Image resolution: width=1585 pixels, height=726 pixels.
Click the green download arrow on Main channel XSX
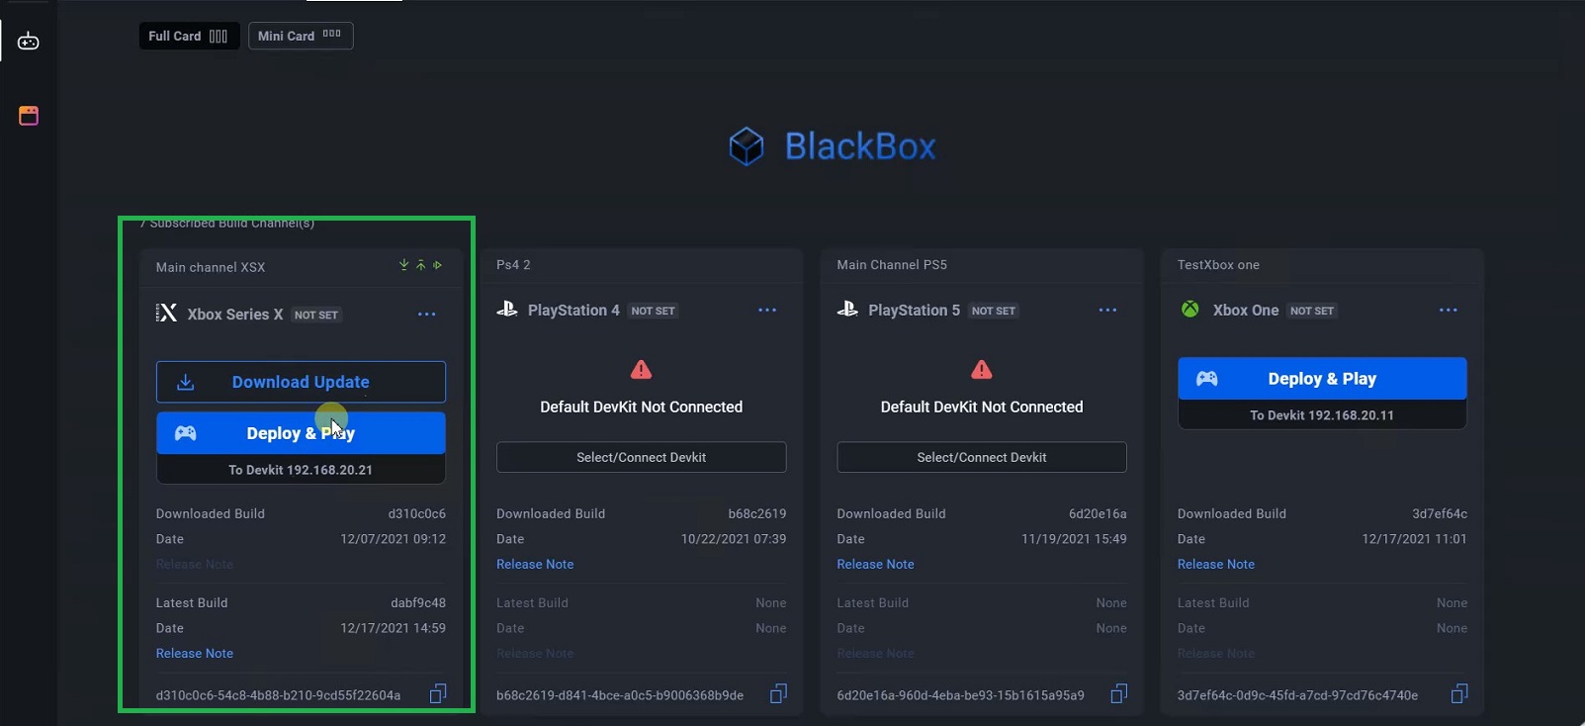pos(403,265)
